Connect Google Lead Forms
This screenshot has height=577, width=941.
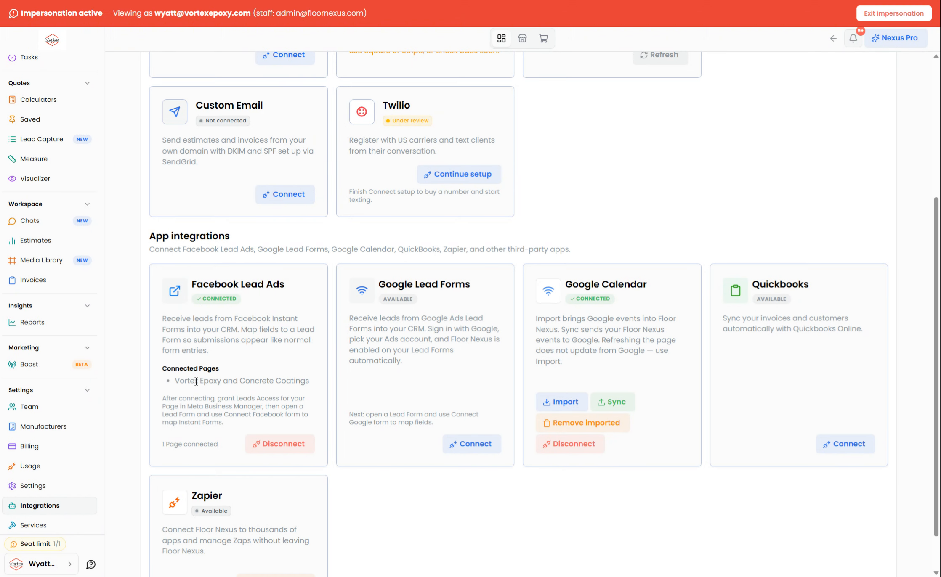(x=471, y=444)
